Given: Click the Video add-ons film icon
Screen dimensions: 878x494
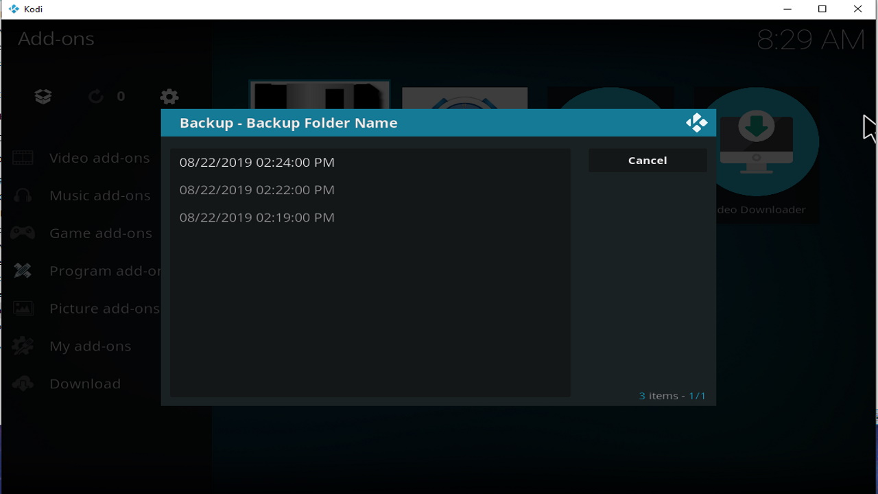Looking at the screenshot, I should 23,158.
